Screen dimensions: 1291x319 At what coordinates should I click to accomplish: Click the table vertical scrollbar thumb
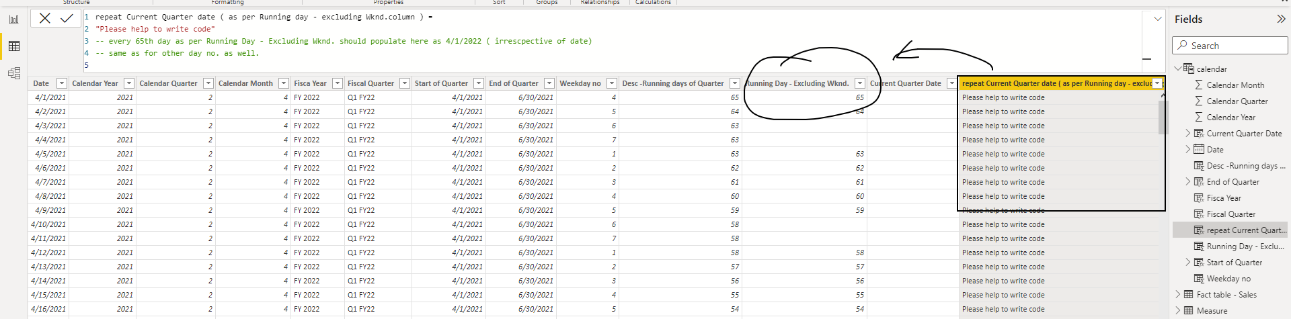click(1163, 118)
